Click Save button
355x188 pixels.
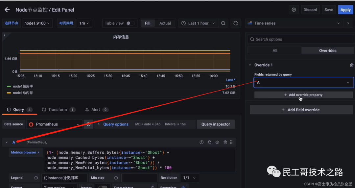328,10
